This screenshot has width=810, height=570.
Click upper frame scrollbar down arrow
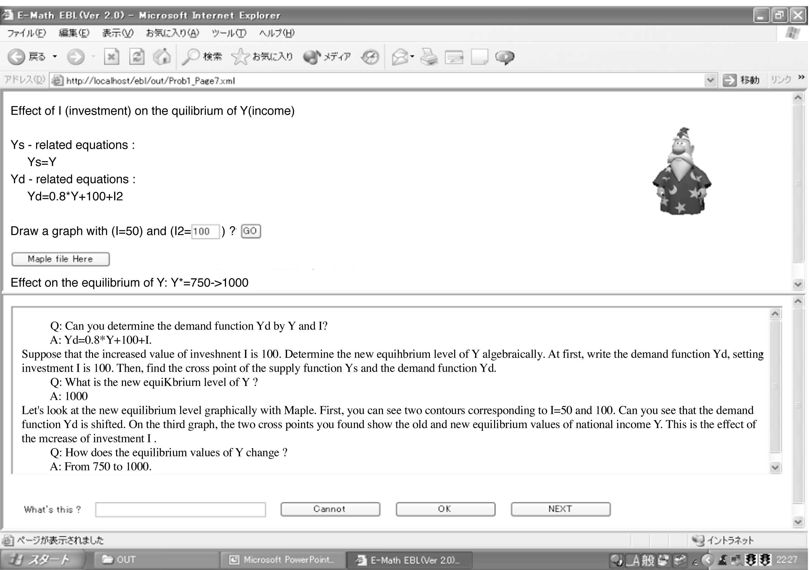(798, 284)
